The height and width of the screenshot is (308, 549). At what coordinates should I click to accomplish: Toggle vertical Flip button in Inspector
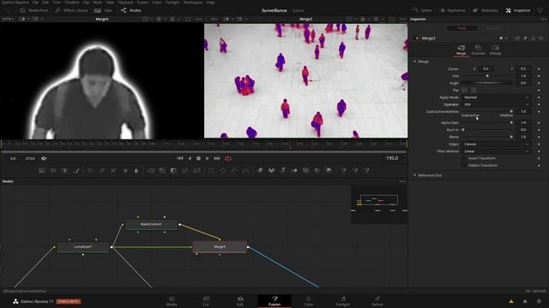pos(474,90)
